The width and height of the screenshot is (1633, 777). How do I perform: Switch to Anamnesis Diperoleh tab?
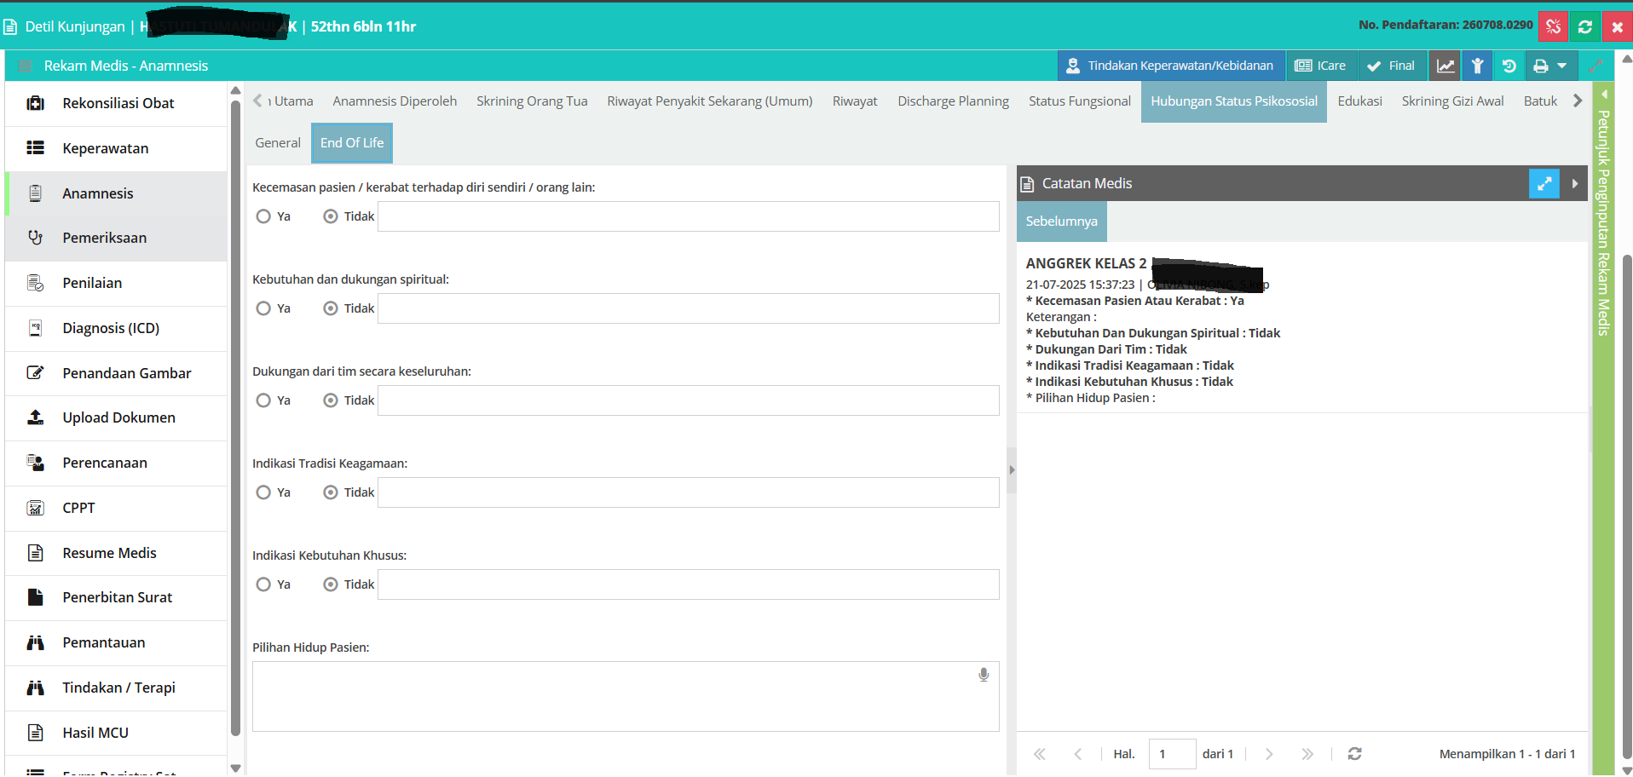click(395, 101)
